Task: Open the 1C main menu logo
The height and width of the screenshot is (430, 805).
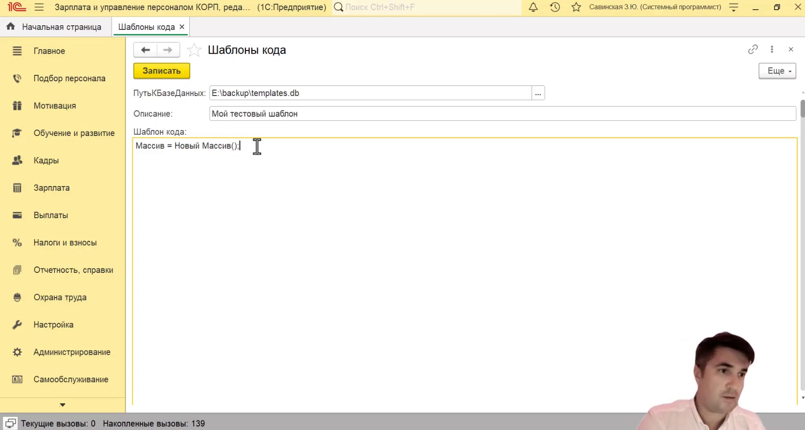Action: pos(17,7)
